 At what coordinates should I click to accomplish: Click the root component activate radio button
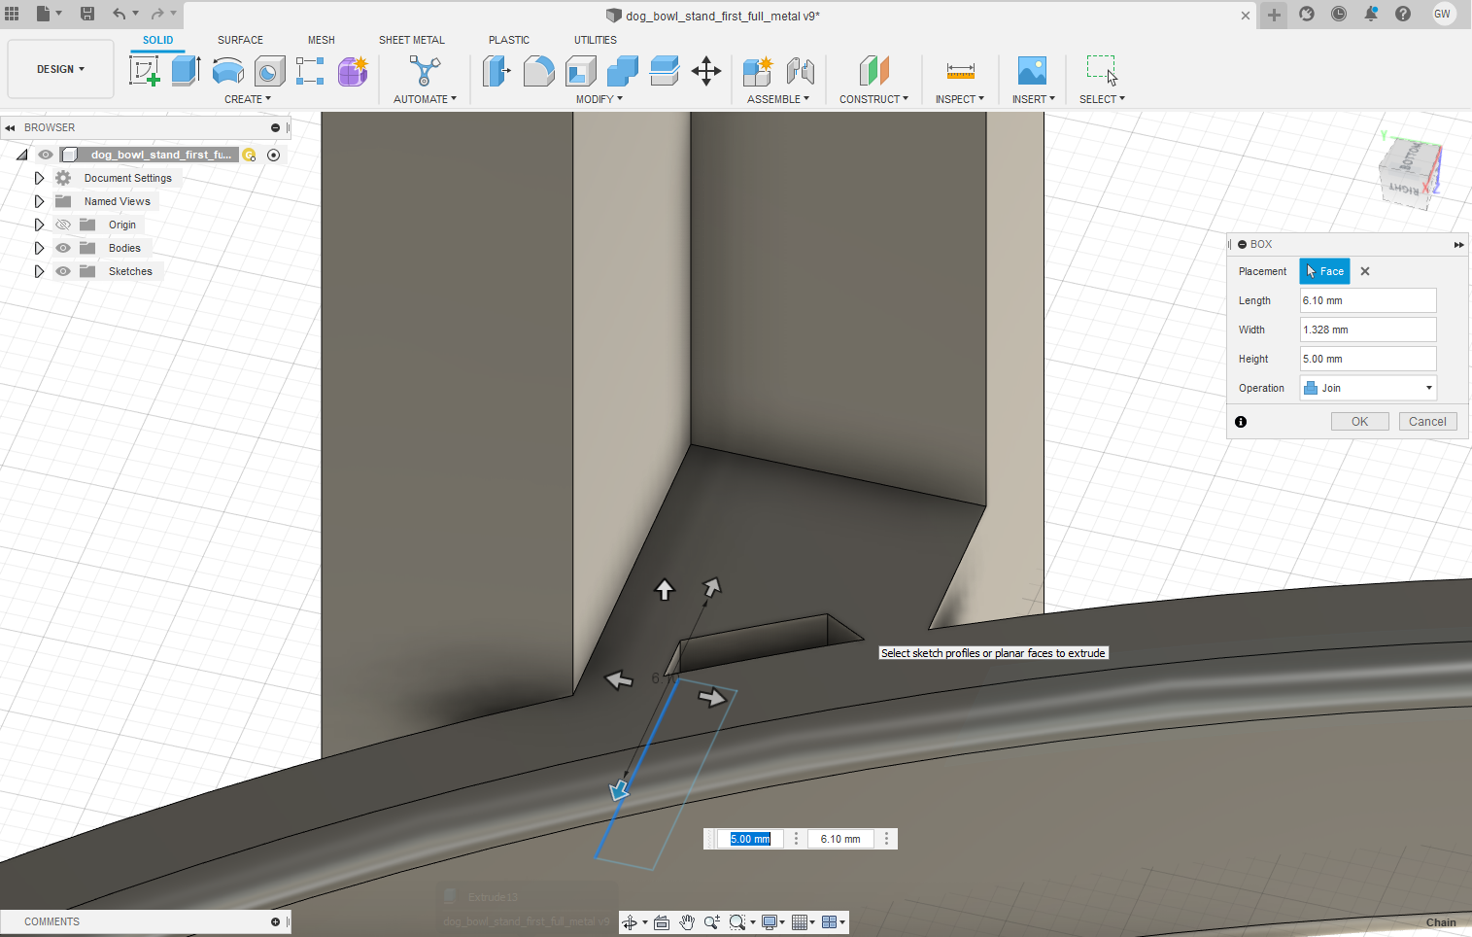pos(274,155)
